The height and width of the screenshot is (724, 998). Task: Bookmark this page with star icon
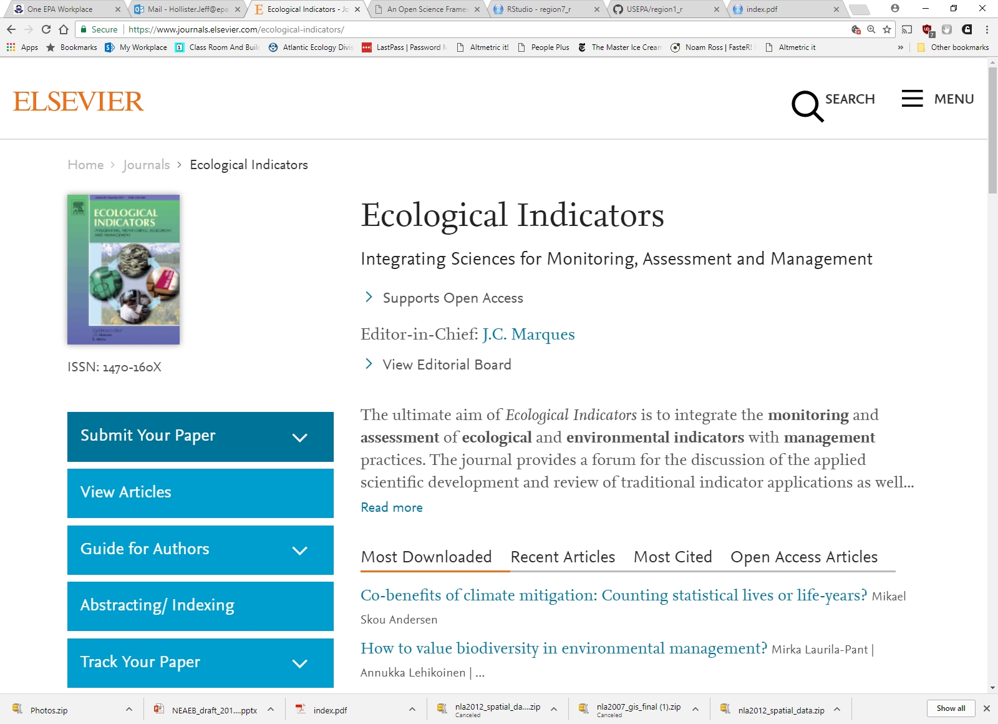tap(886, 29)
